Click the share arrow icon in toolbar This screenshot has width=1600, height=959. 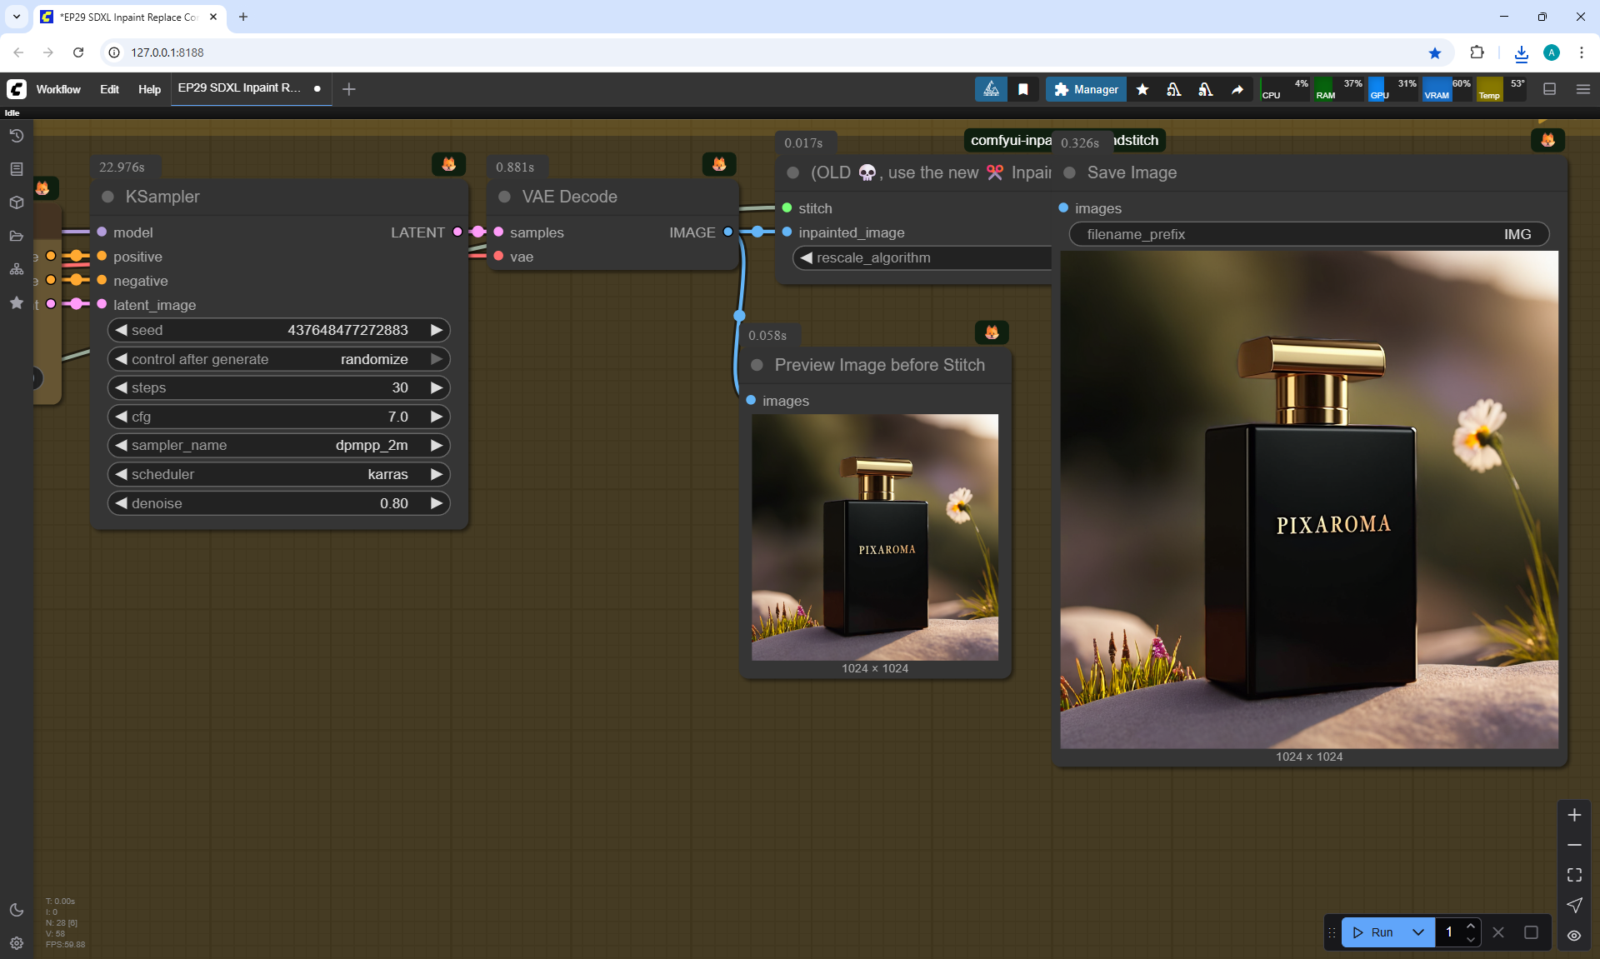(1237, 89)
